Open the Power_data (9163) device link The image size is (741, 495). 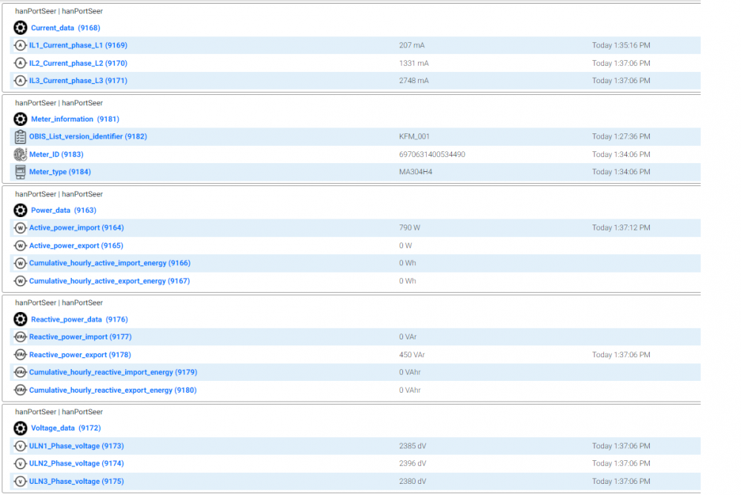(x=63, y=210)
